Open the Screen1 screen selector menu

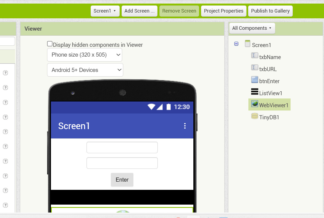tap(105, 11)
